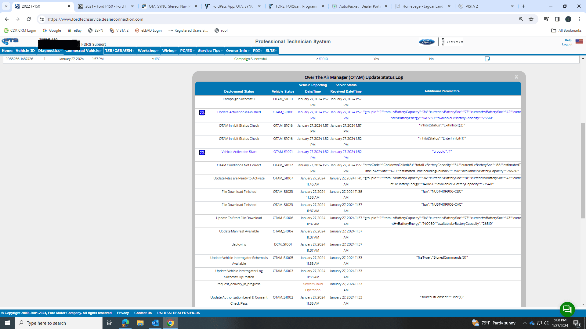Open Chrome side panel icon

(557, 19)
